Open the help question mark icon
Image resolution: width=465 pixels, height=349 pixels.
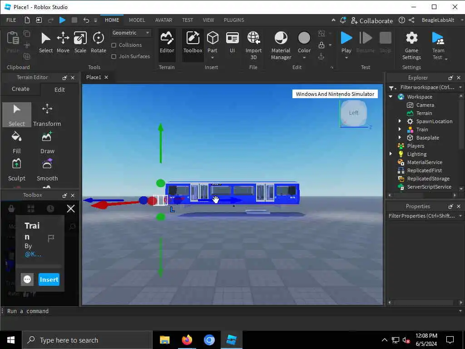(401, 20)
